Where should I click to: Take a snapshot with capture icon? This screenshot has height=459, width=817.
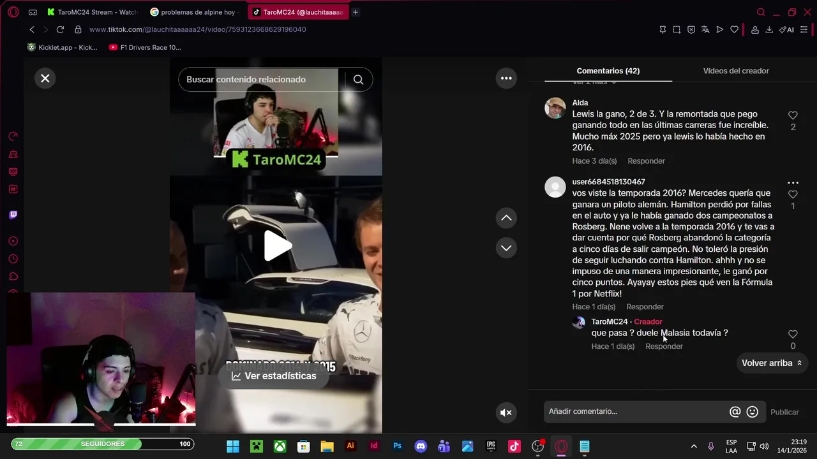(x=677, y=29)
